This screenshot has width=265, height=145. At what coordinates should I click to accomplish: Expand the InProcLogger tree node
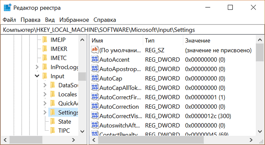click(x=37, y=67)
